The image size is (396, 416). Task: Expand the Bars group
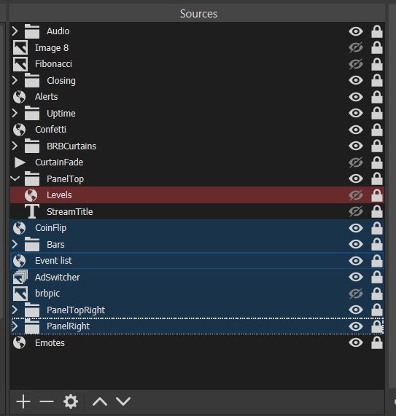click(x=15, y=244)
